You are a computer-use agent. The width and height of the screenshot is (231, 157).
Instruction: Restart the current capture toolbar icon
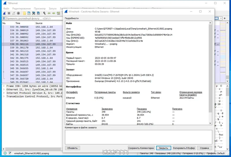tap(14, 13)
